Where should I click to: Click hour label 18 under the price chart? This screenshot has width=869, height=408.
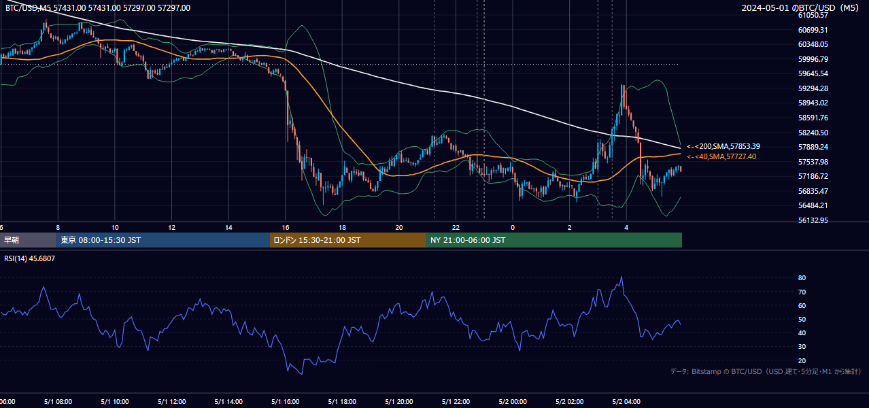342,227
